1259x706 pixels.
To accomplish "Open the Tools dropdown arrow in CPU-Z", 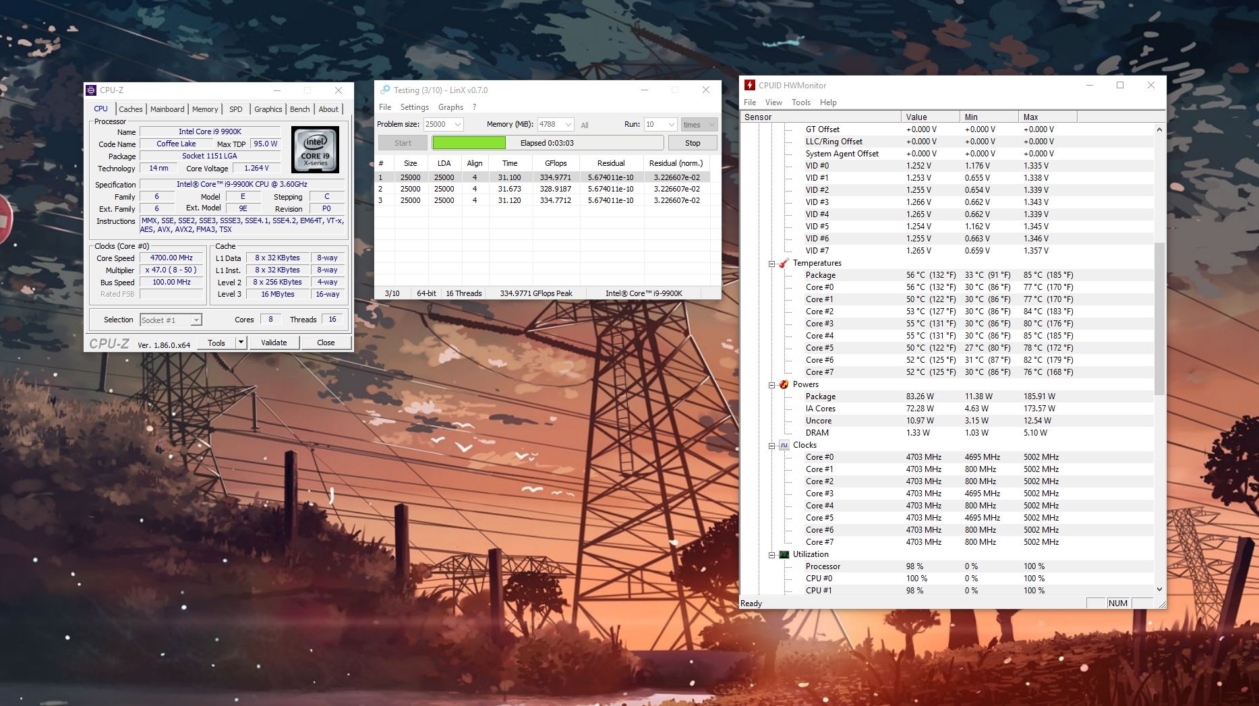I will coord(241,343).
